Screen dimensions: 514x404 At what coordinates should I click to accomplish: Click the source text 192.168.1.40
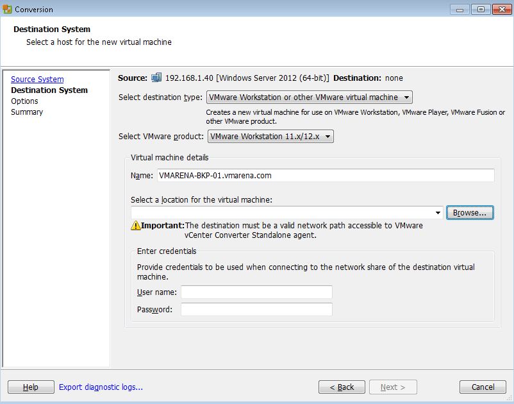click(189, 78)
